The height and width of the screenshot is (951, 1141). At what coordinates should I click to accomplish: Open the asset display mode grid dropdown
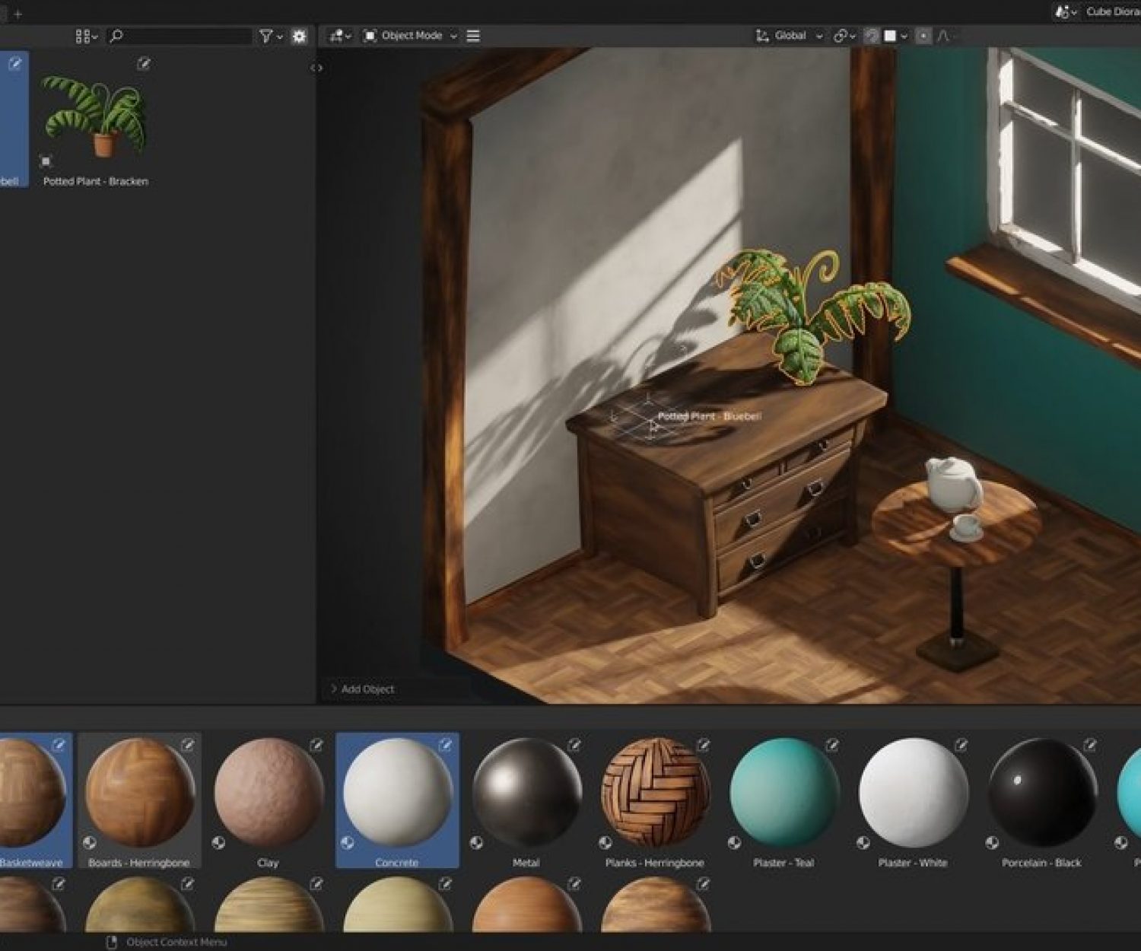(x=86, y=36)
